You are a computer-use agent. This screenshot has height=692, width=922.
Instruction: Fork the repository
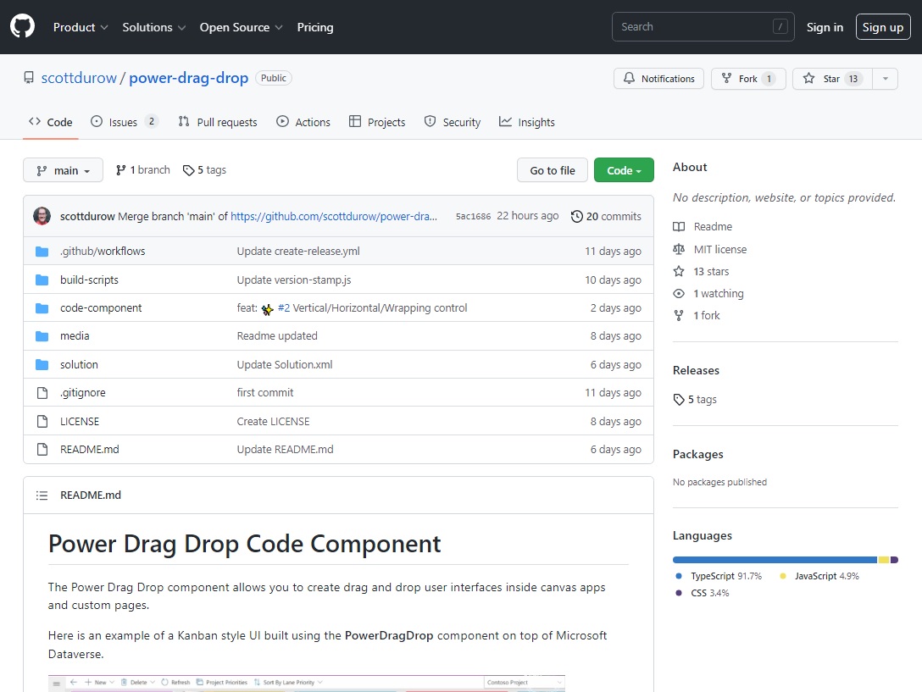click(x=748, y=78)
